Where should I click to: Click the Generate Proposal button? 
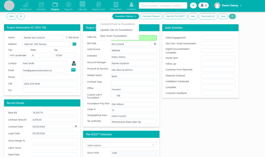tap(151, 16)
